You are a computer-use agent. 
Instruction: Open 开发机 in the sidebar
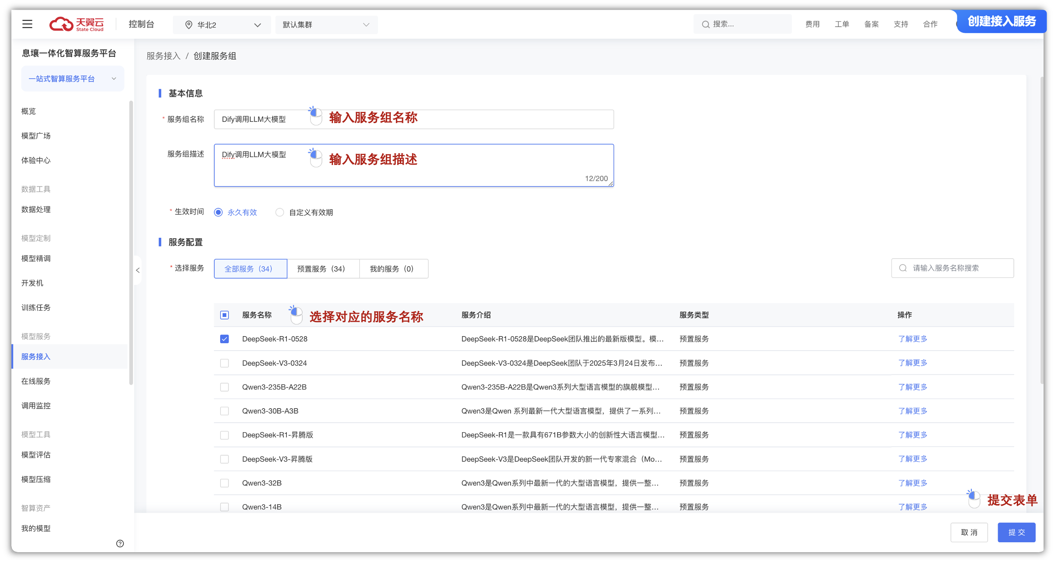(32, 283)
